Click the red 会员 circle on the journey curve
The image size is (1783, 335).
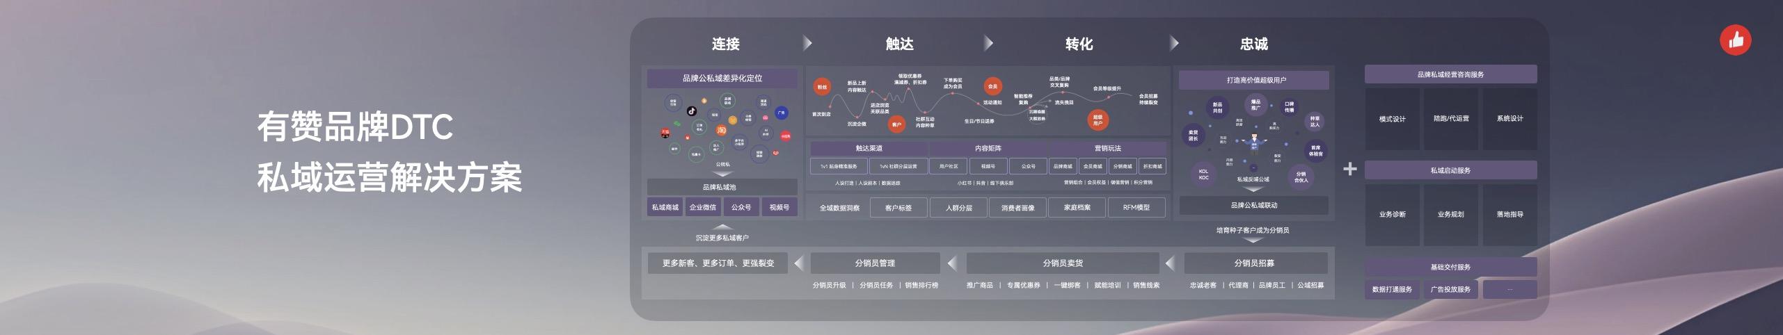(992, 87)
